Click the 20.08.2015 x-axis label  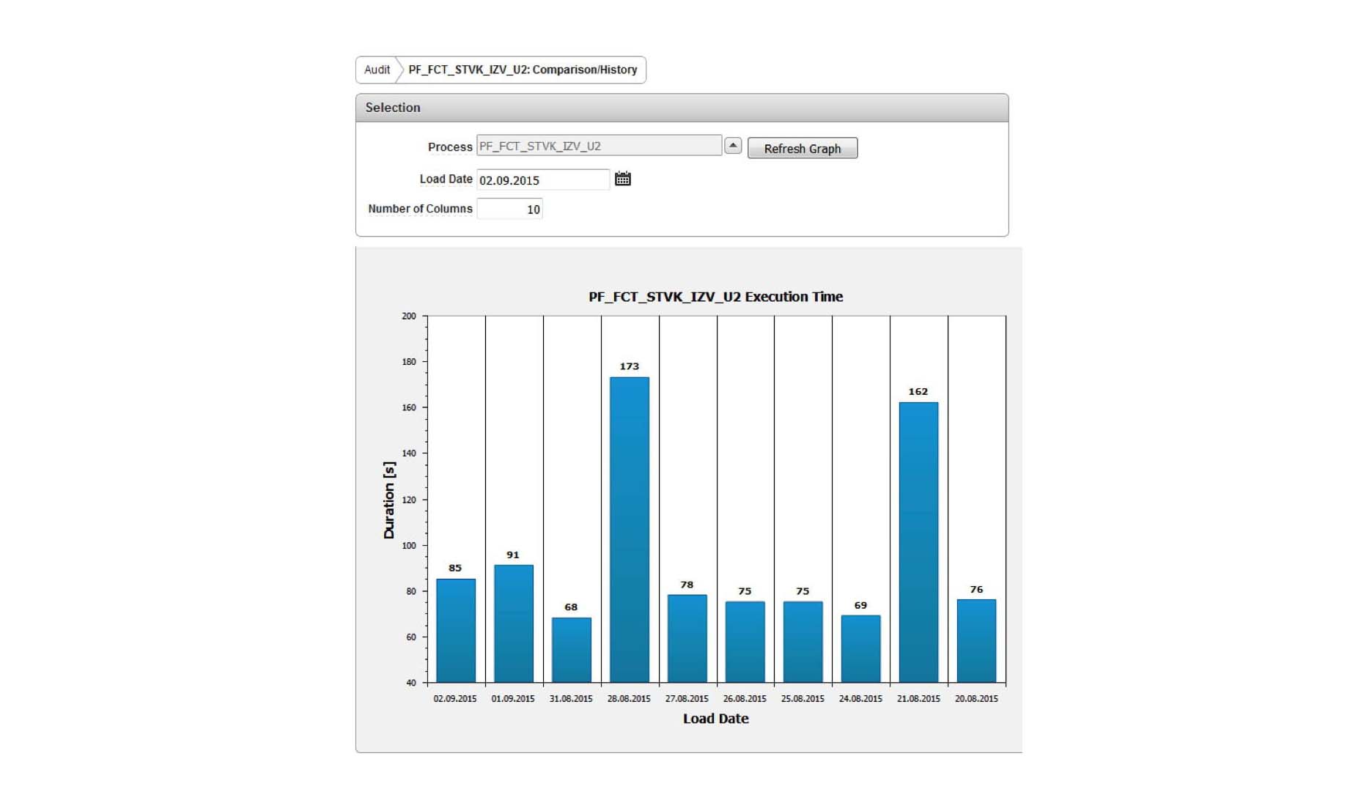(x=976, y=698)
